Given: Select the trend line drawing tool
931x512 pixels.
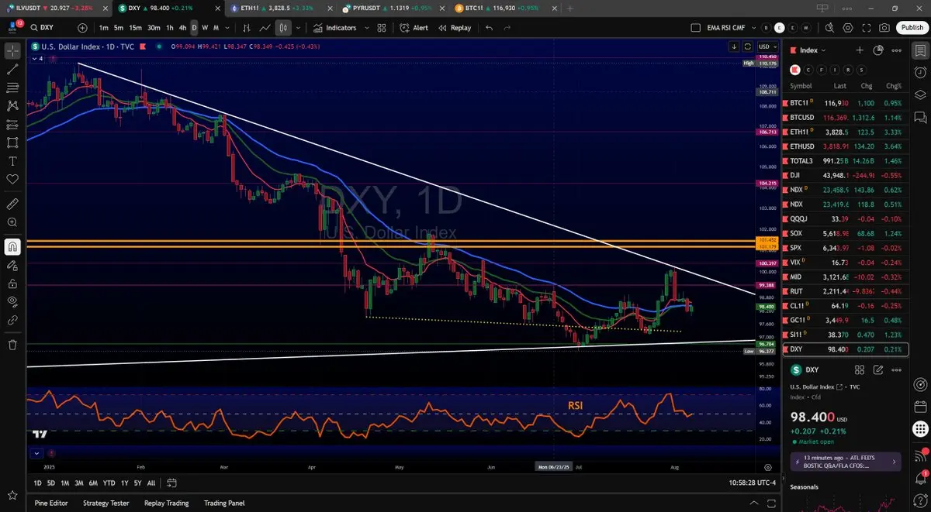Looking at the screenshot, I should coord(12,69).
